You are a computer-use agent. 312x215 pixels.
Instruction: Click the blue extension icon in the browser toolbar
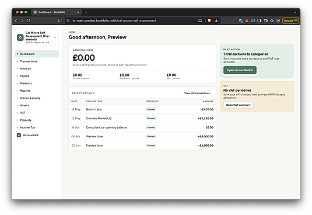(x=241, y=20)
